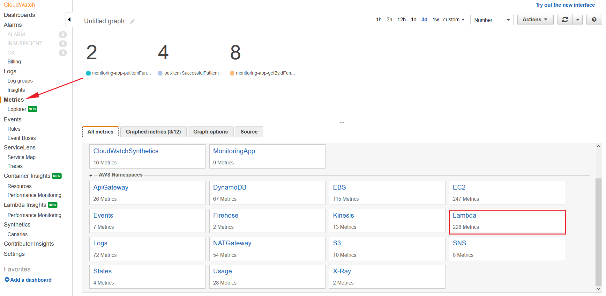Click Try out the new interface link
The height and width of the screenshot is (296, 606).
(565, 5)
